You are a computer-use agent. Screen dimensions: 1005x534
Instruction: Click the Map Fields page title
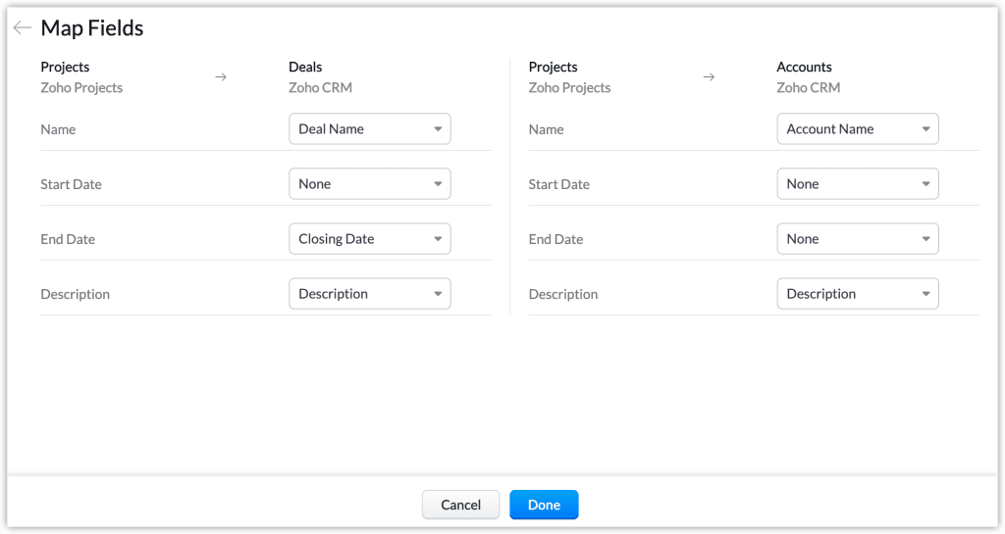click(x=92, y=28)
